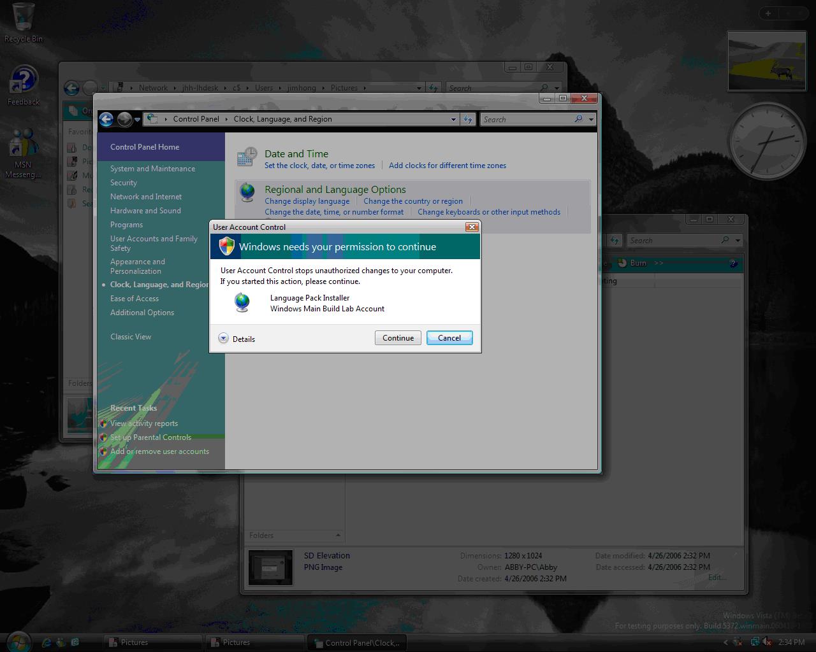816x652 pixels.
Task: Open Set up Parental Controls task
Action: pos(150,437)
